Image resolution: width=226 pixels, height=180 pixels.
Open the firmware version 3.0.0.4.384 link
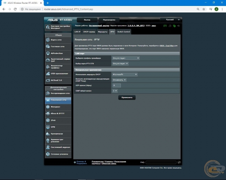coord(136,25)
